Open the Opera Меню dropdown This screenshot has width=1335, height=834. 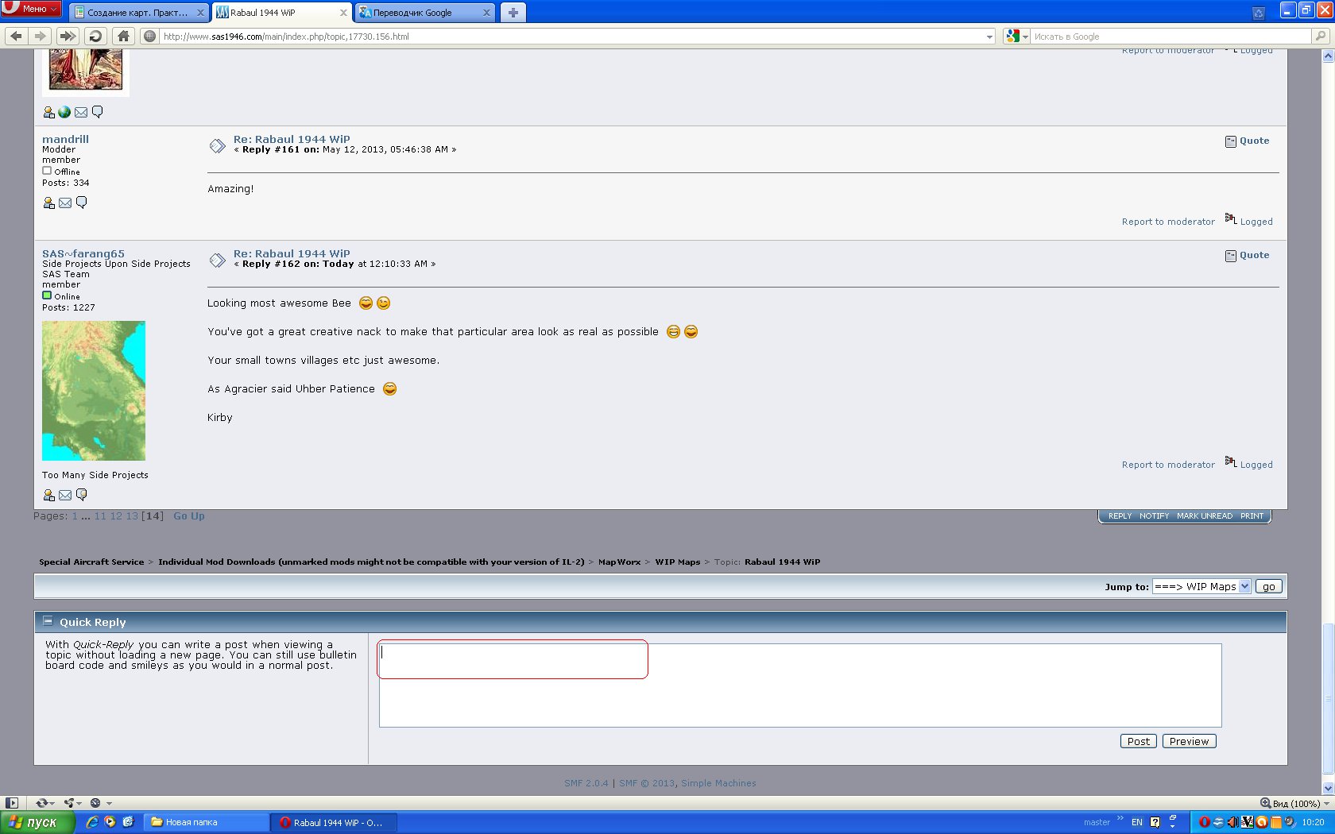(x=31, y=8)
